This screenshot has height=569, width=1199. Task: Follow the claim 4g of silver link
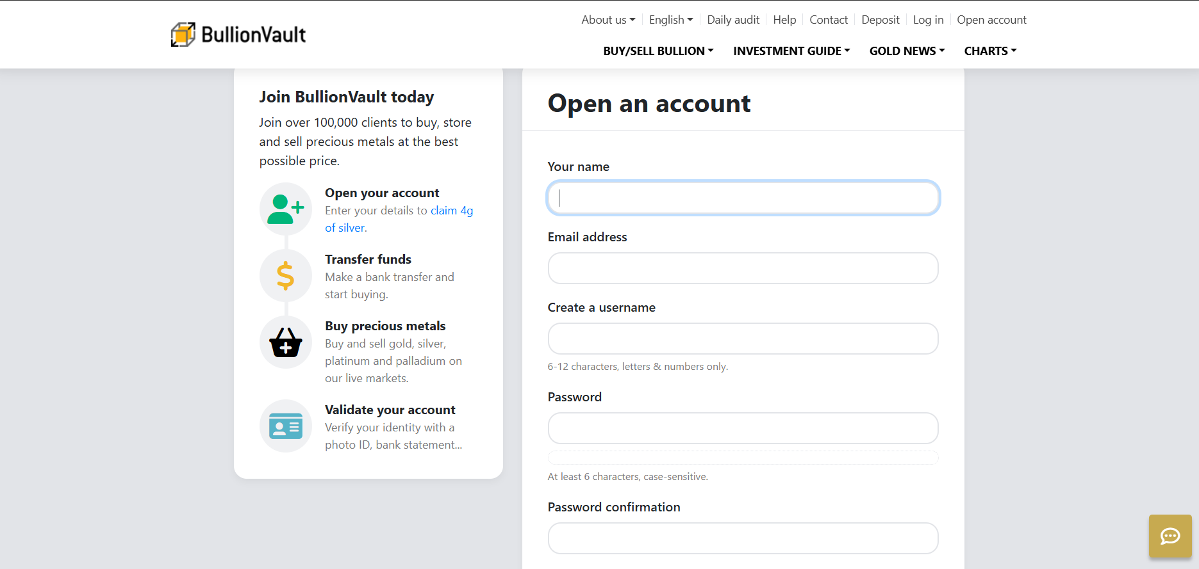pos(452,211)
